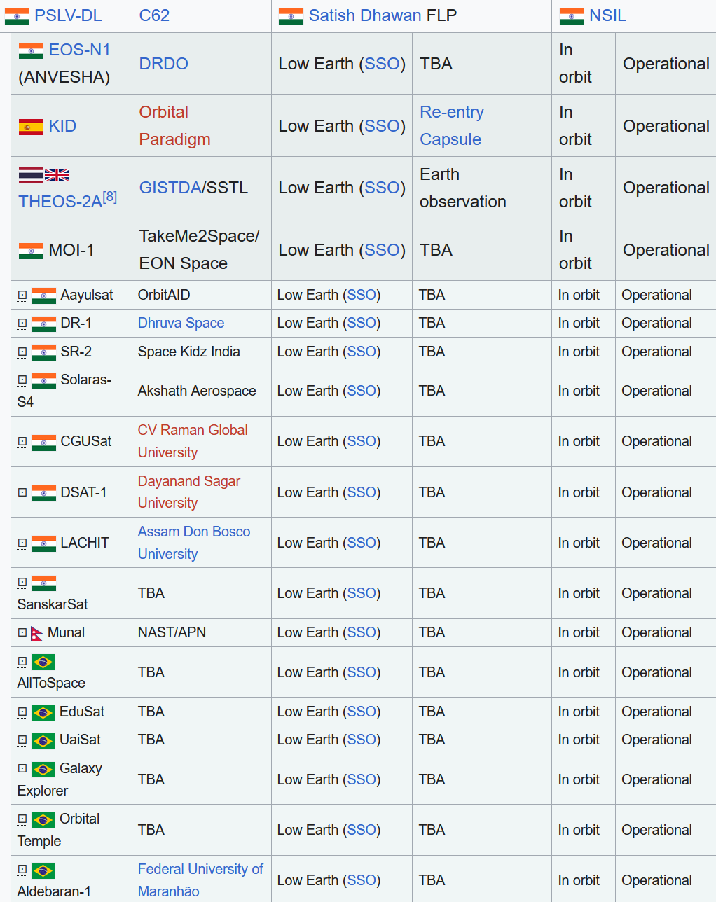Click the India flag beside LACHIT
Image resolution: width=716 pixels, height=902 pixels.
pyautogui.click(x=43, y=543)
